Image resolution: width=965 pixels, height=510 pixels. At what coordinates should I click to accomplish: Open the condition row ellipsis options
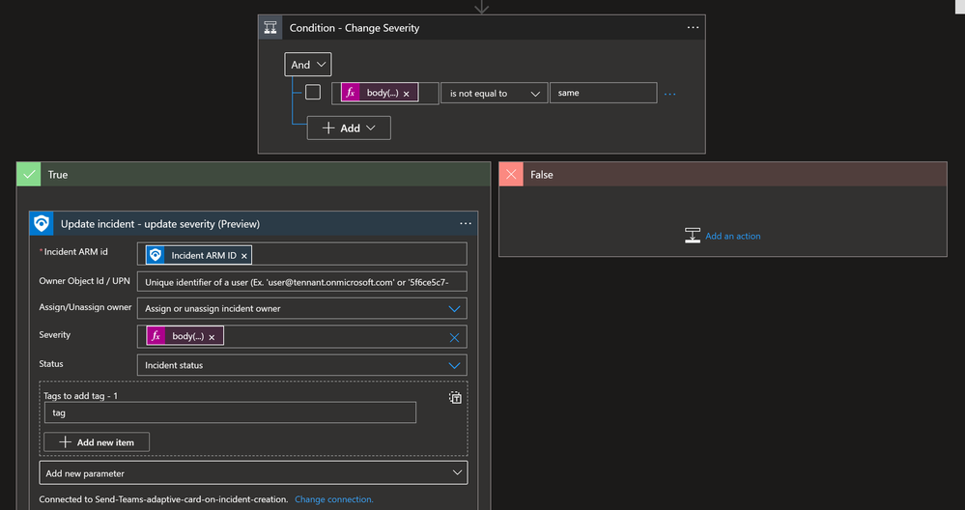pyautogui.click(x=670, y=94)
